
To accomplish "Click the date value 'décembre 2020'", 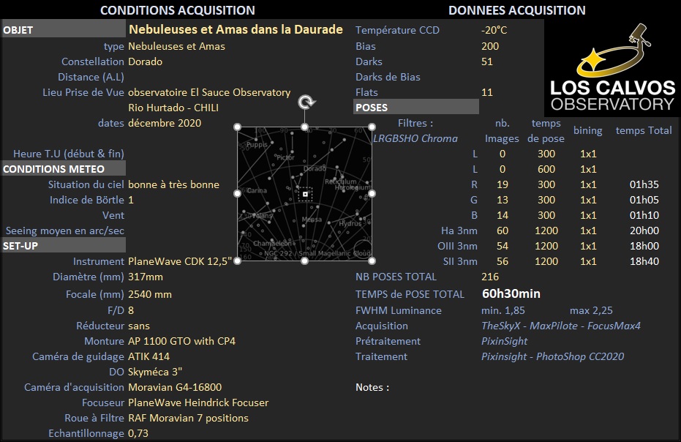I will coord(165,123).
